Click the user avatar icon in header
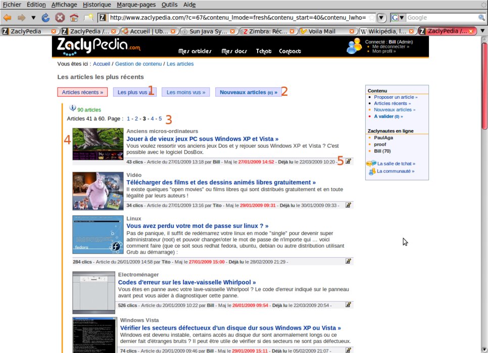 354,46
